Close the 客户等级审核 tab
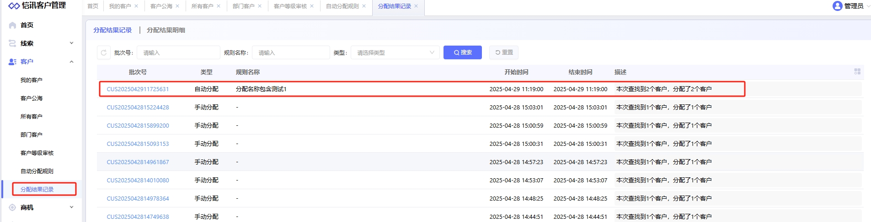This screenshot has width=871, height=222. pyautogui.click(x=312, y=6)
